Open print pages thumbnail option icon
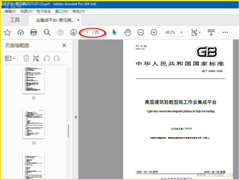The image size is (240, 180). [36, 58]
